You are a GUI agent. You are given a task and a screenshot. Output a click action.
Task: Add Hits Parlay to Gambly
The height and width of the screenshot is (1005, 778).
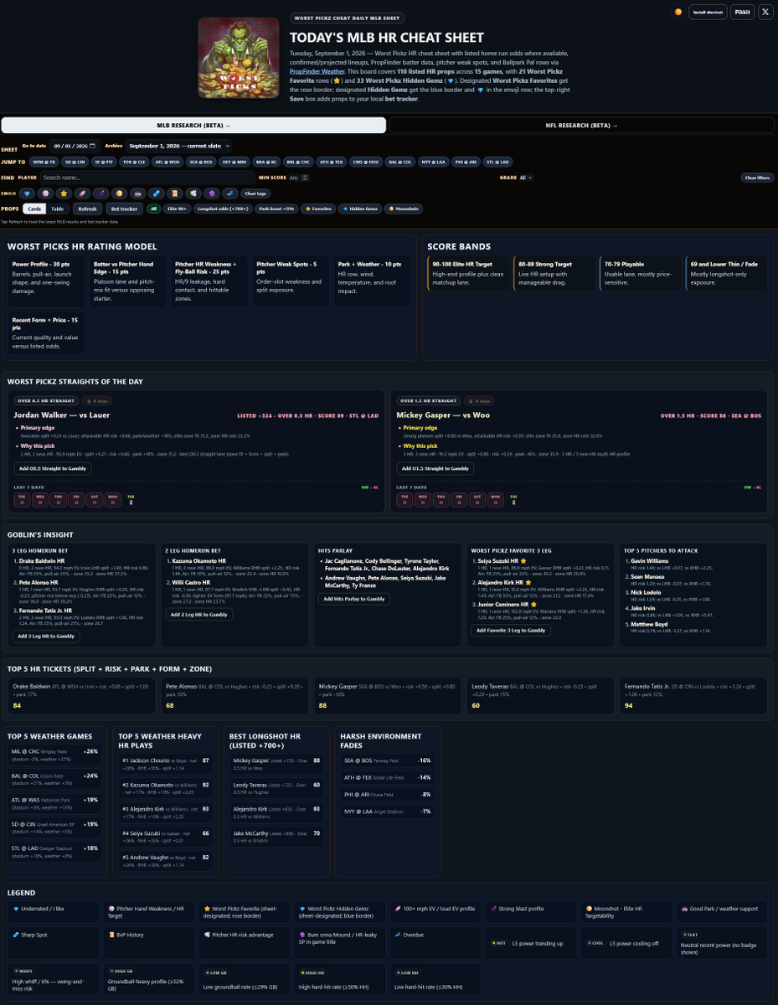[355, 599]
